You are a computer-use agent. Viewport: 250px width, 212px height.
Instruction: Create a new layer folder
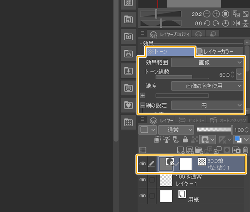(199, 150)
